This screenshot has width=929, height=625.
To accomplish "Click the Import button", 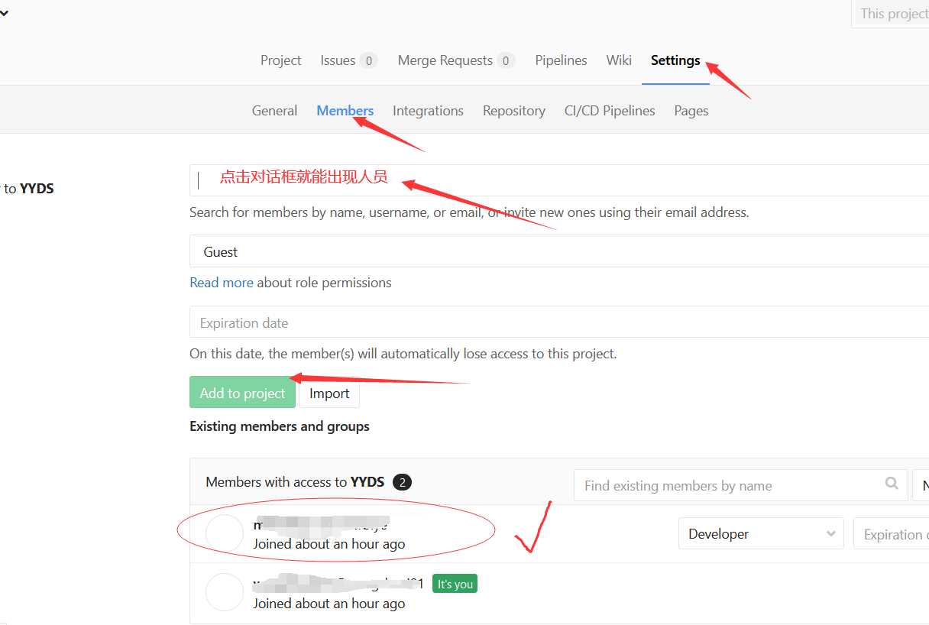I will [x=329, y=393].
